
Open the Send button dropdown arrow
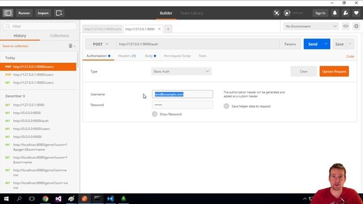[x=326, y=44]
